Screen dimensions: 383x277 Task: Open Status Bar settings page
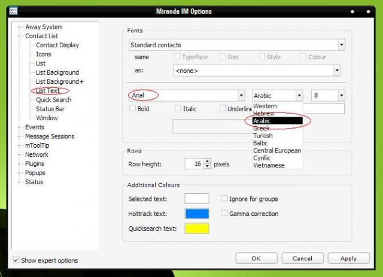pyautogui.click(x=50, y=109)
